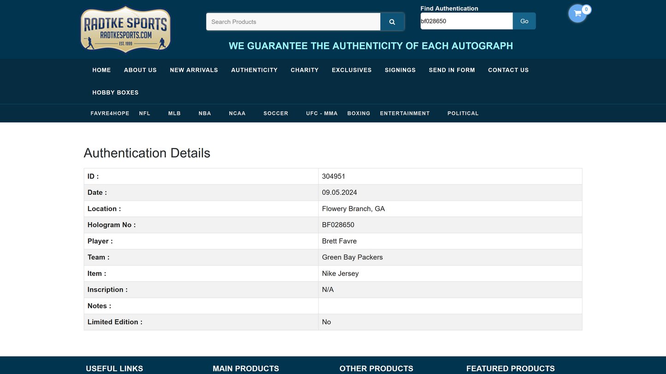
Task: Click the player name Brett Favre
Action: click(339, 241)
